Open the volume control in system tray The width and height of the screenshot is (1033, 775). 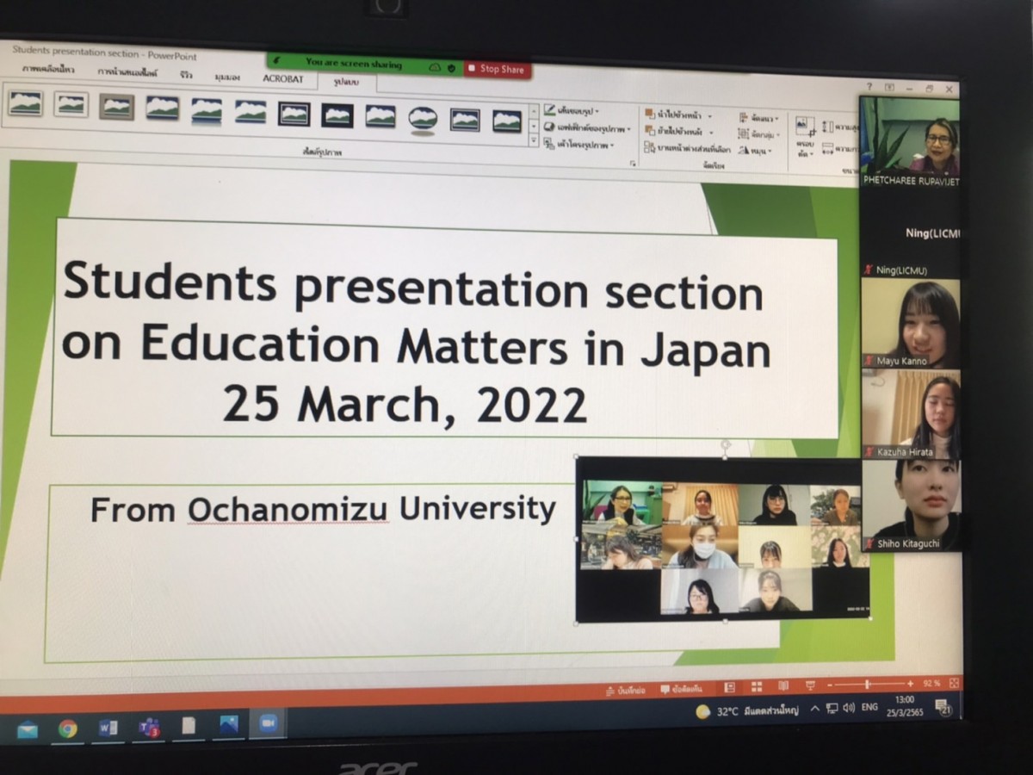(x=849, y=707)
